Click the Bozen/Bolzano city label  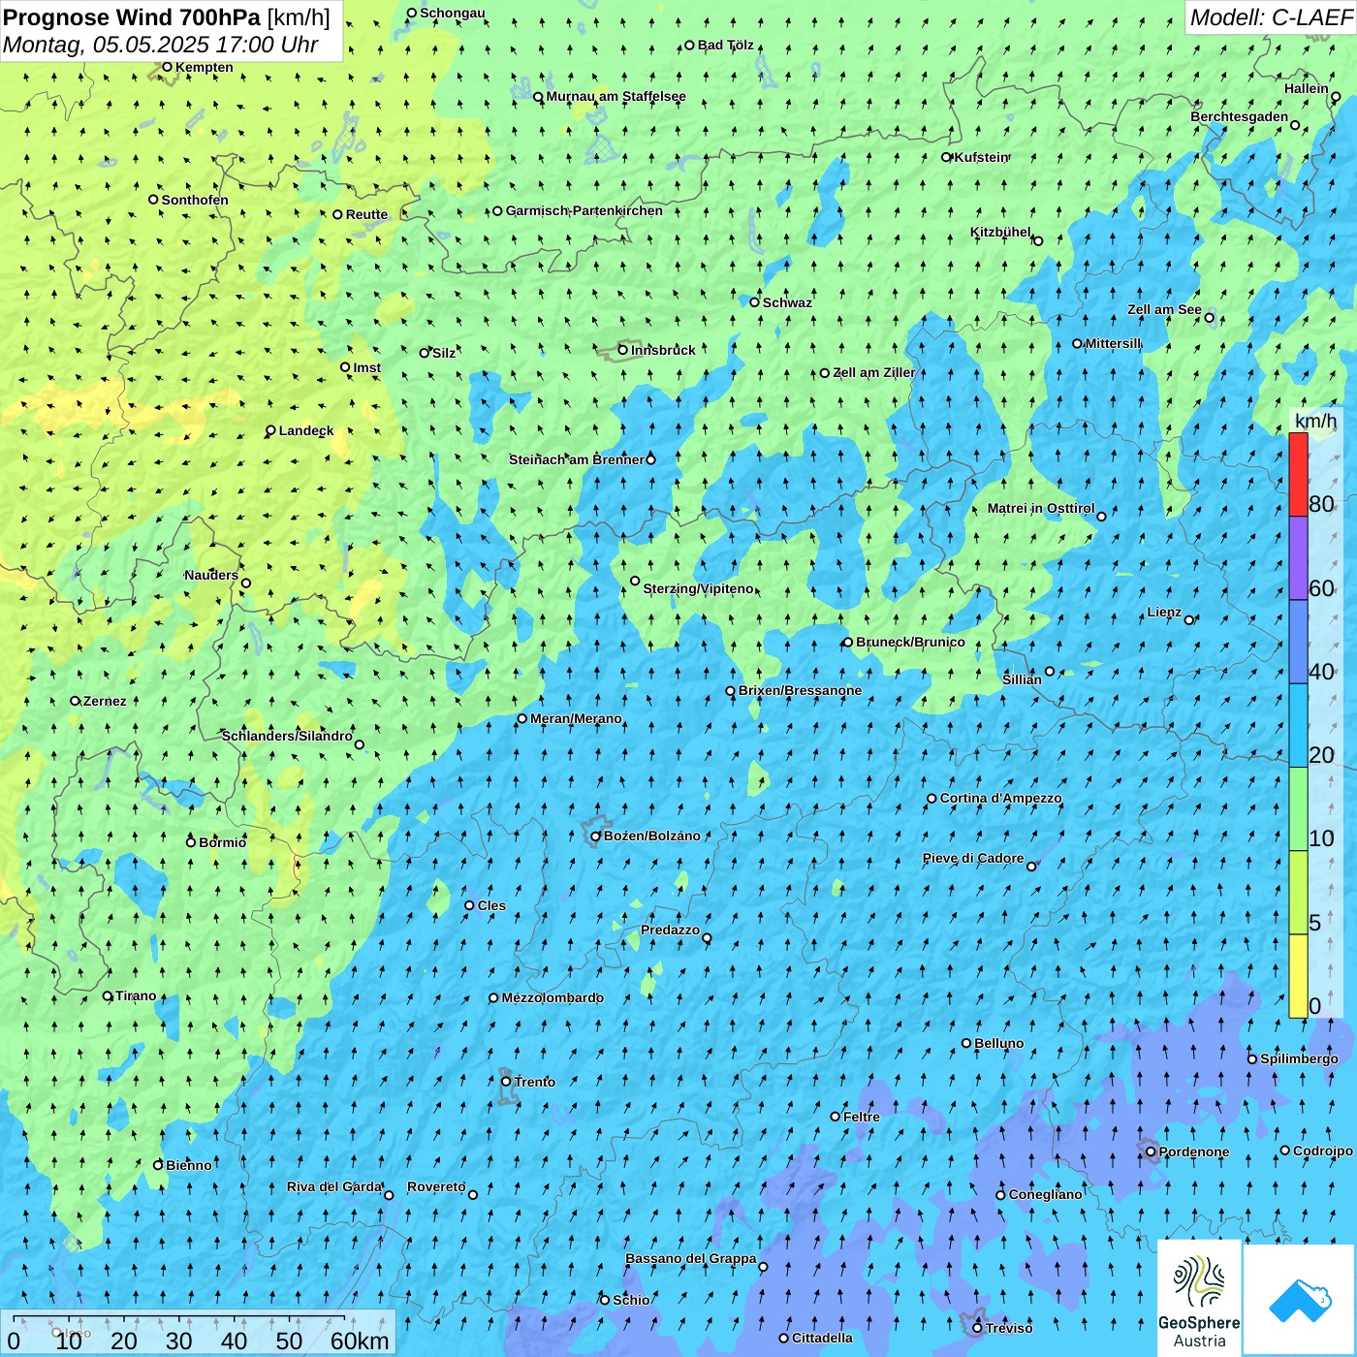[x=651, y=836]
